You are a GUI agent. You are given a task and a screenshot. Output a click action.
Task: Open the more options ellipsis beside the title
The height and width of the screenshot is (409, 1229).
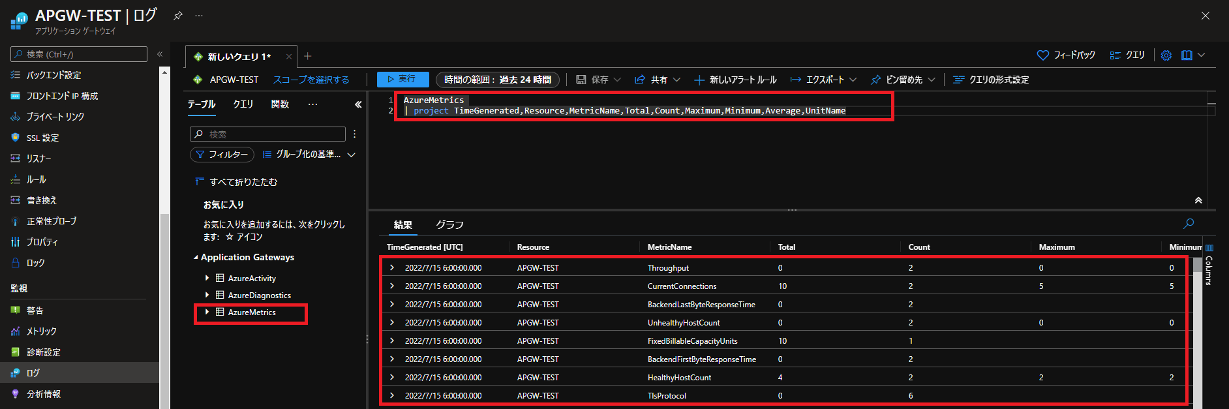pyautogui.click(x=199, y=16)
